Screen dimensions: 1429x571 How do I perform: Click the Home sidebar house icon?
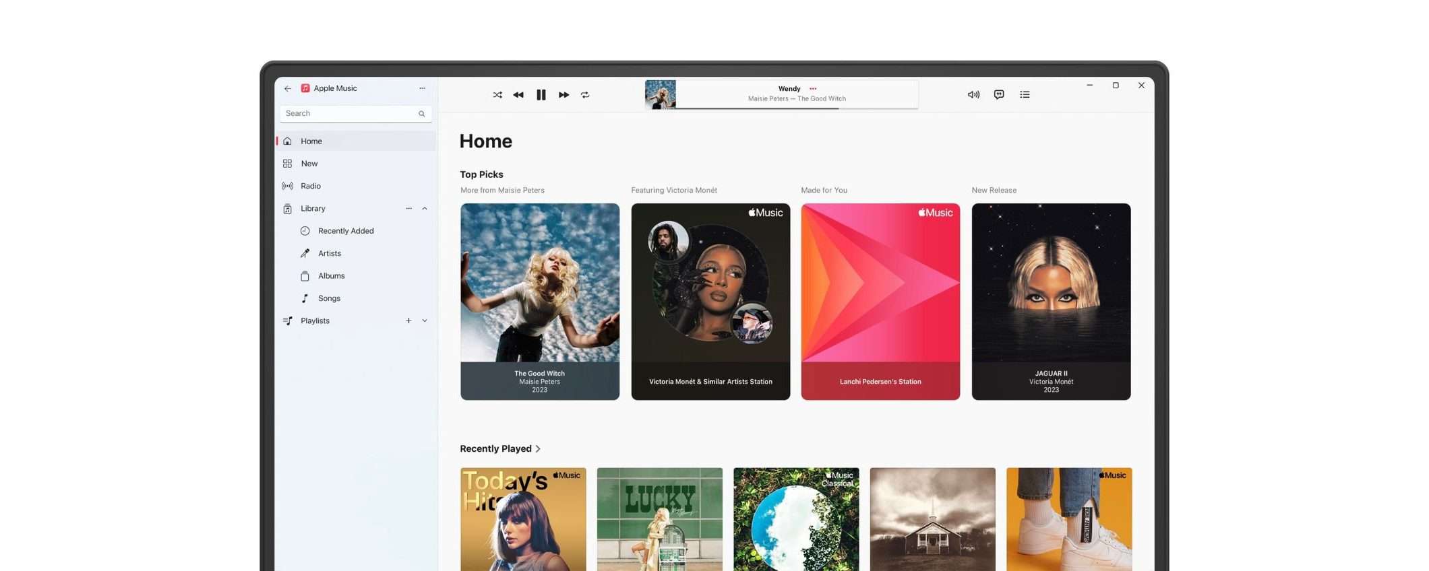288,141
